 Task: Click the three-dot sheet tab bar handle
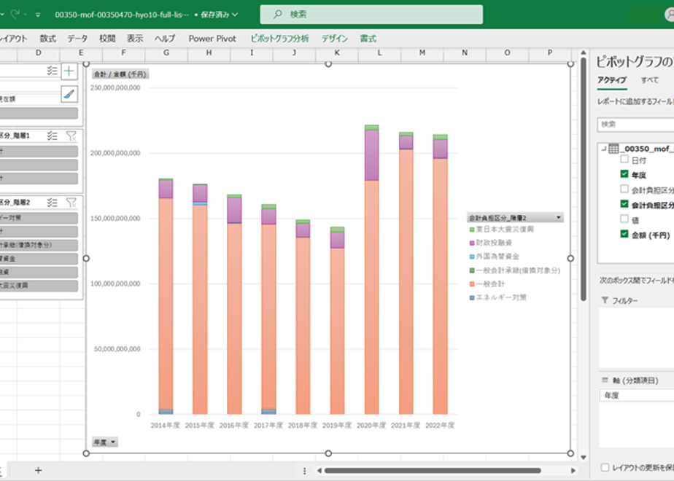tap(304, 471)
